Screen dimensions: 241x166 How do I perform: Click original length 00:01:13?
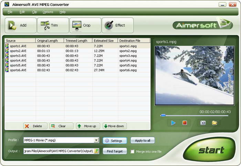[43, 51]
